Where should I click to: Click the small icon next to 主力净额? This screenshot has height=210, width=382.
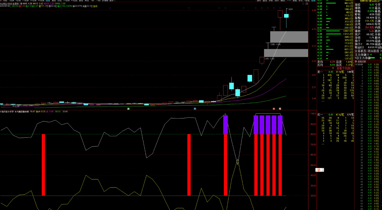point(368,54)
